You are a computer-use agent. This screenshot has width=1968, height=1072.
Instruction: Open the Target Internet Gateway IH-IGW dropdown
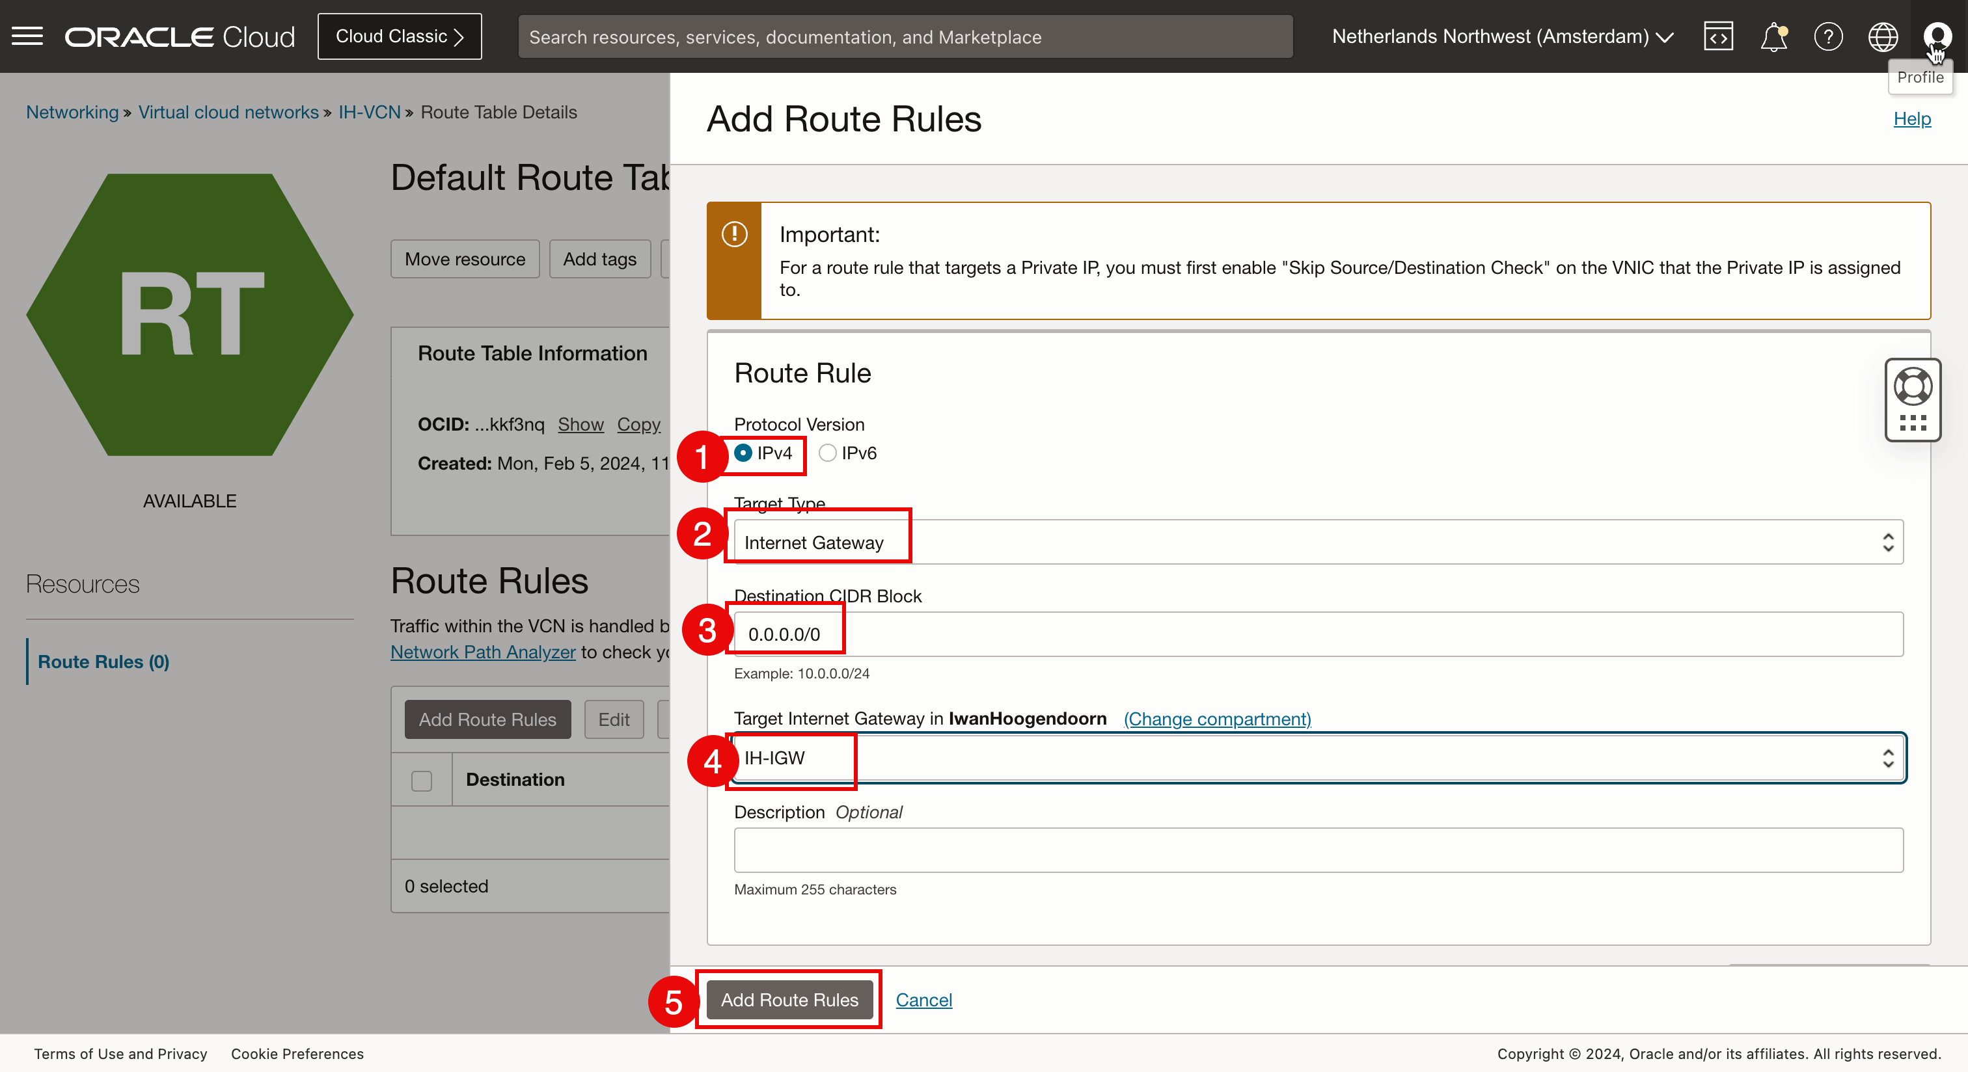point(1318,757)
